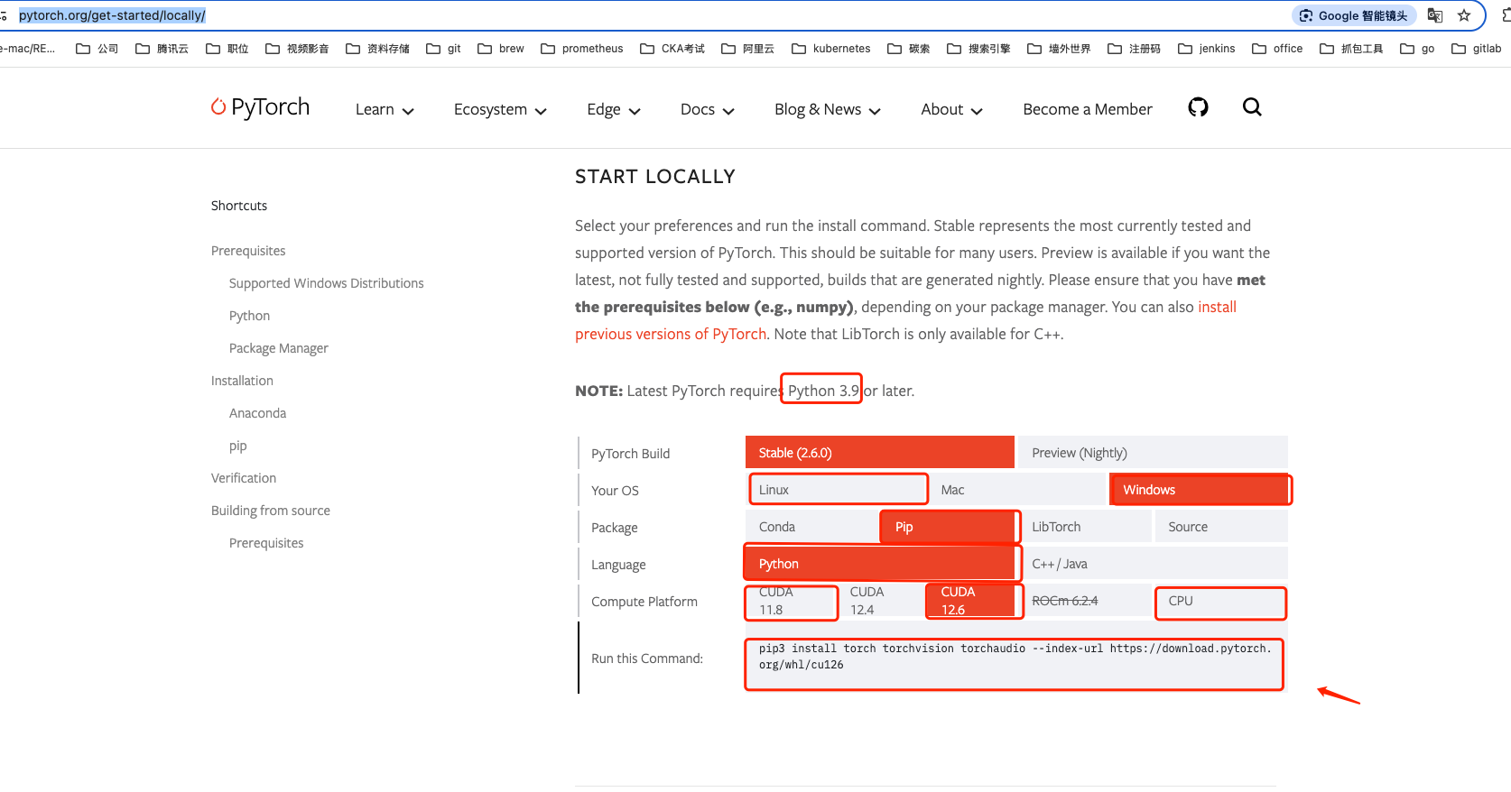The width and height of the screenshot is (1511, 792).
Task: Expand the Blog & News dropdown
Action: point(828,109)
